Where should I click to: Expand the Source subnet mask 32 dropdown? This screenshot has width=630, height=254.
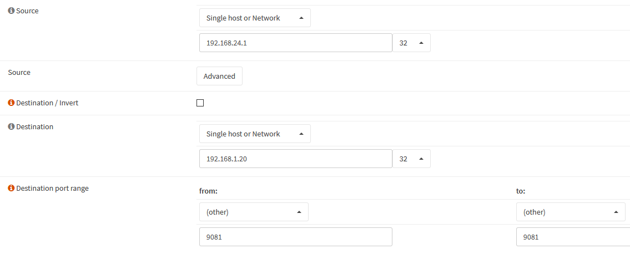click(411, 43)
